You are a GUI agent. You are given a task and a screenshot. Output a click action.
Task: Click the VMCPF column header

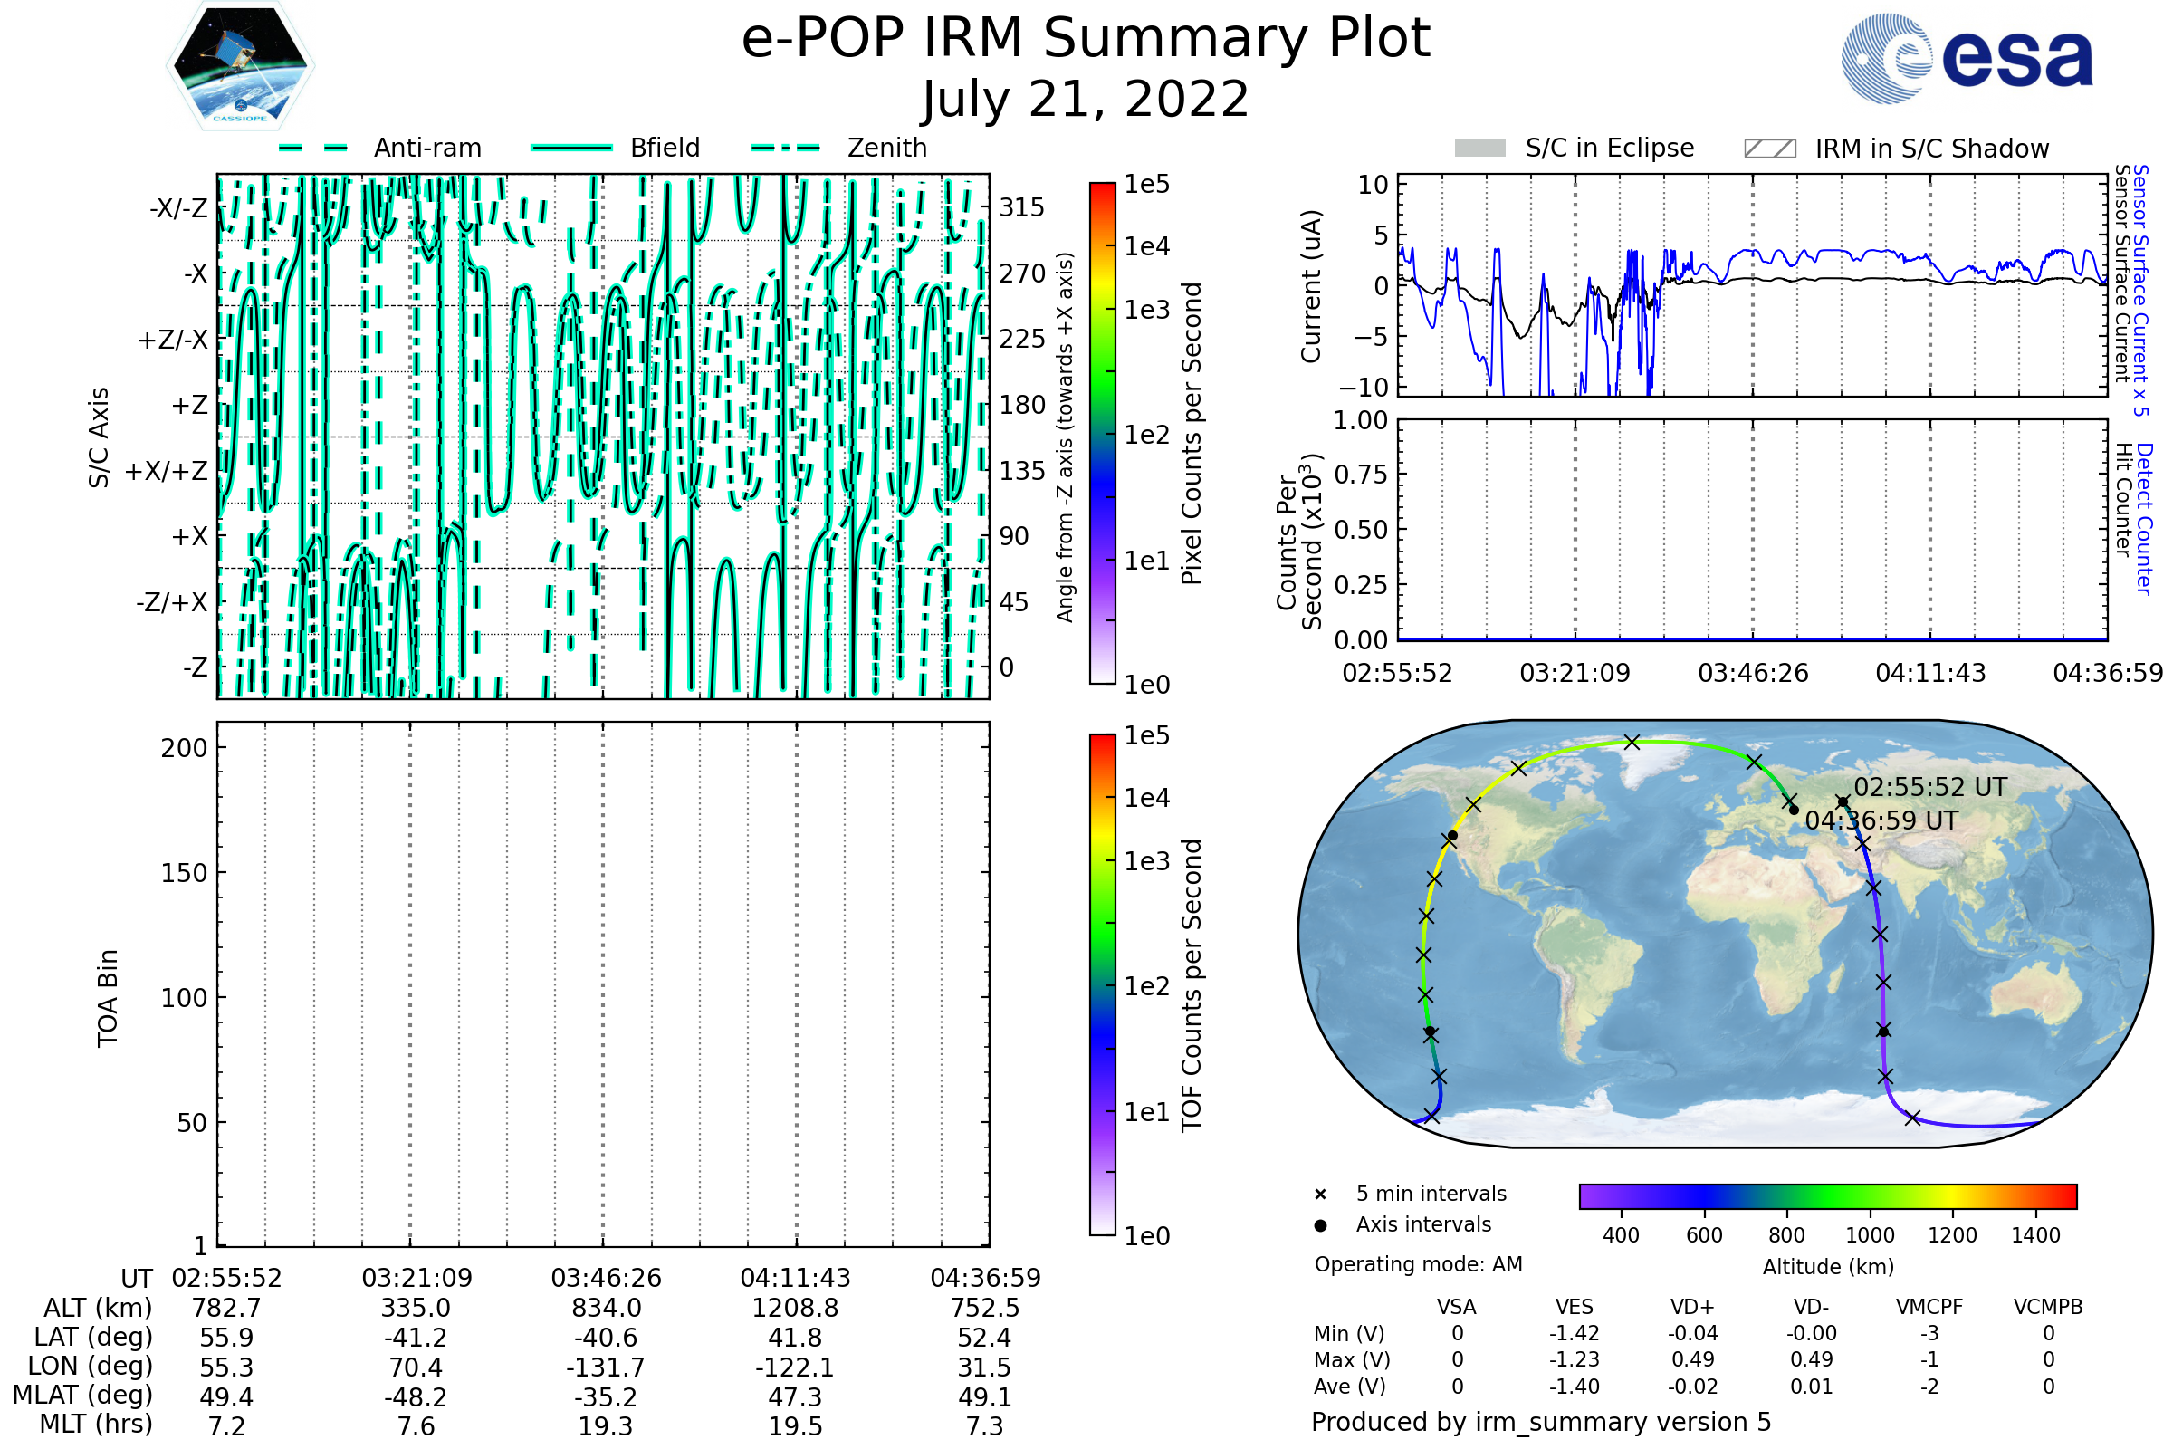[x=1929, y=1307]
